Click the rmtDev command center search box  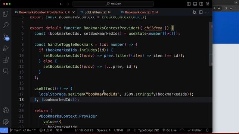click(x=113, y=4)
